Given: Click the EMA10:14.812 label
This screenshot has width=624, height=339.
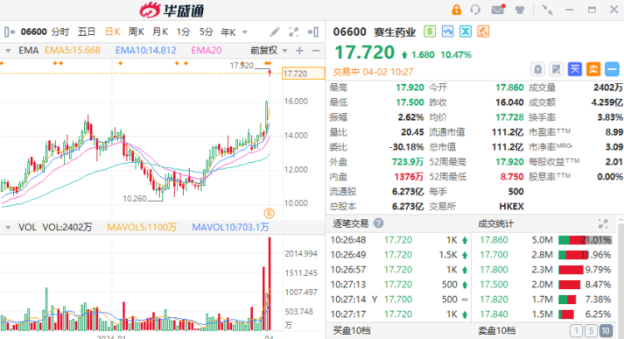Looking at the screenshot, I should [146, 51].
